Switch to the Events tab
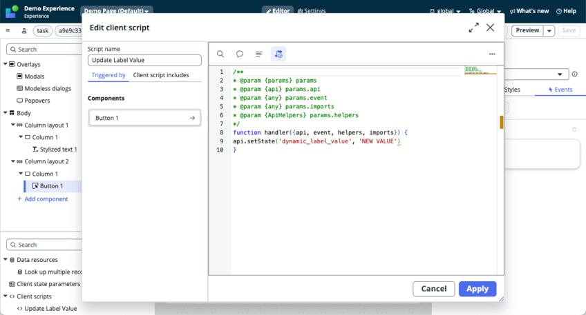Screen dimensions: 586x315 coord(560,90)
